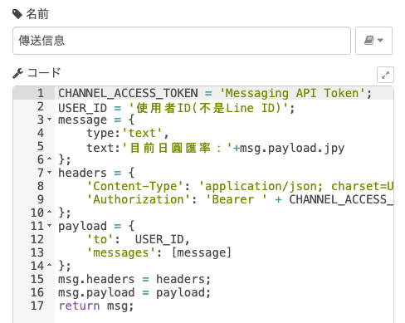Open the book icon dropdown beside name field

[373, 41]
